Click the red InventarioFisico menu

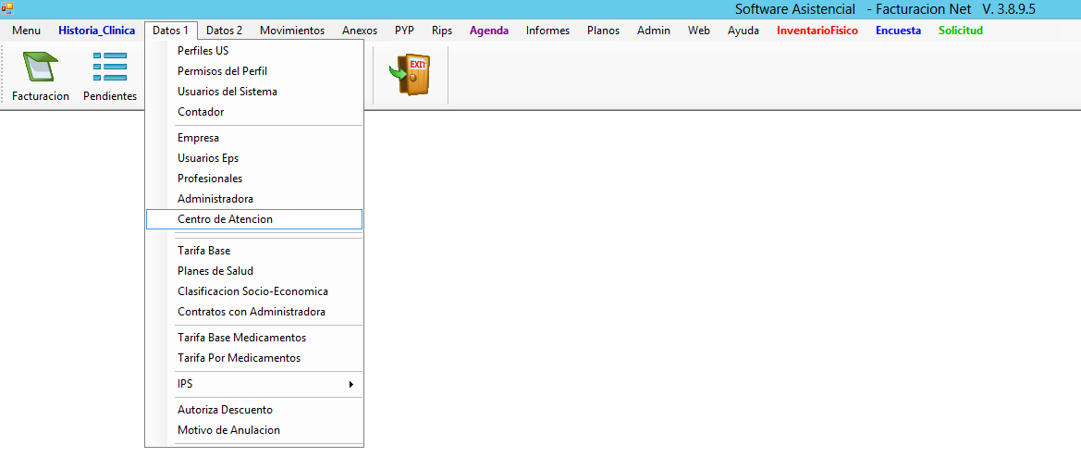[817, 31]
